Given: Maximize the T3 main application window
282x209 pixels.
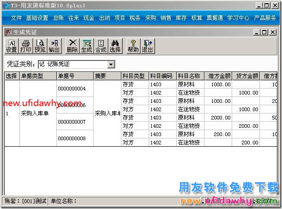Looking at the screenshot, I should click(267, 6).
